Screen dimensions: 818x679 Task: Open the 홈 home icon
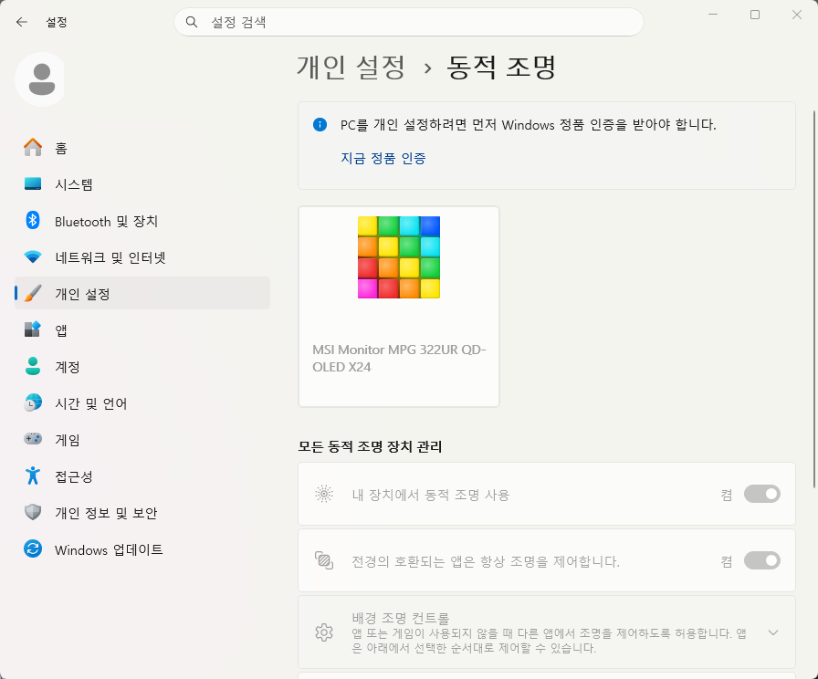tap(33, 148)
